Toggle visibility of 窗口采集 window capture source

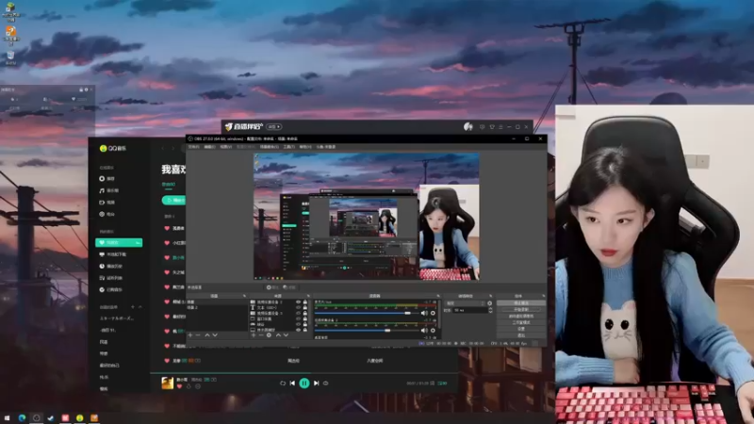(298, 318)
